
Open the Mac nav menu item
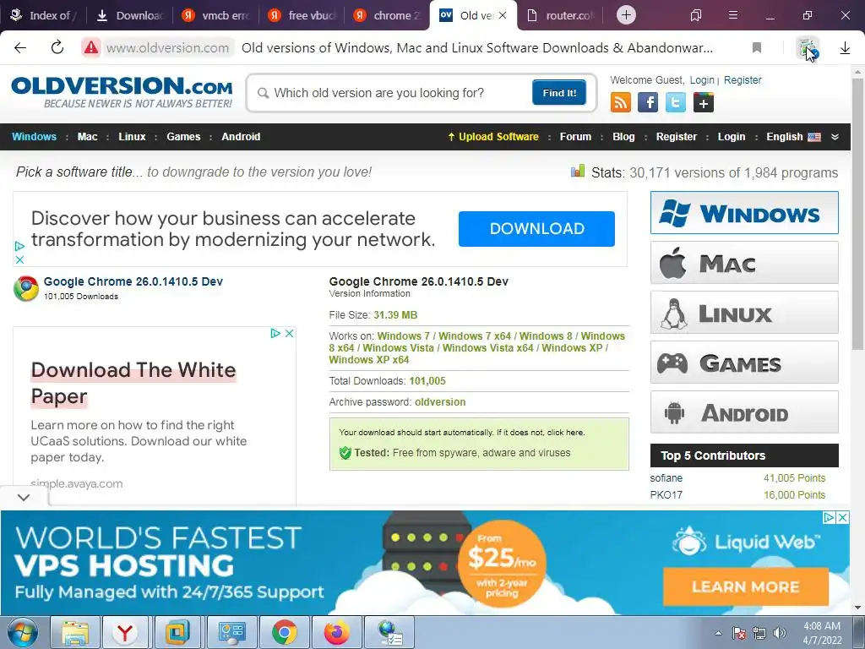pyautogui.click(x=87, y=137)
